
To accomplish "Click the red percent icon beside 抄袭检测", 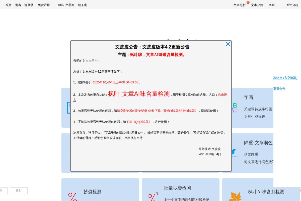I will (72, 197).
